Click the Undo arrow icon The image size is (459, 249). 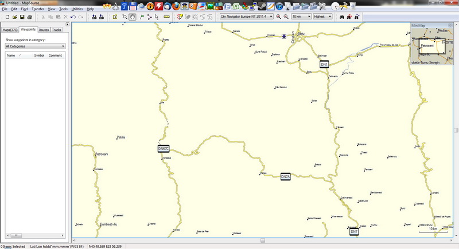click(x=73, y=17)
